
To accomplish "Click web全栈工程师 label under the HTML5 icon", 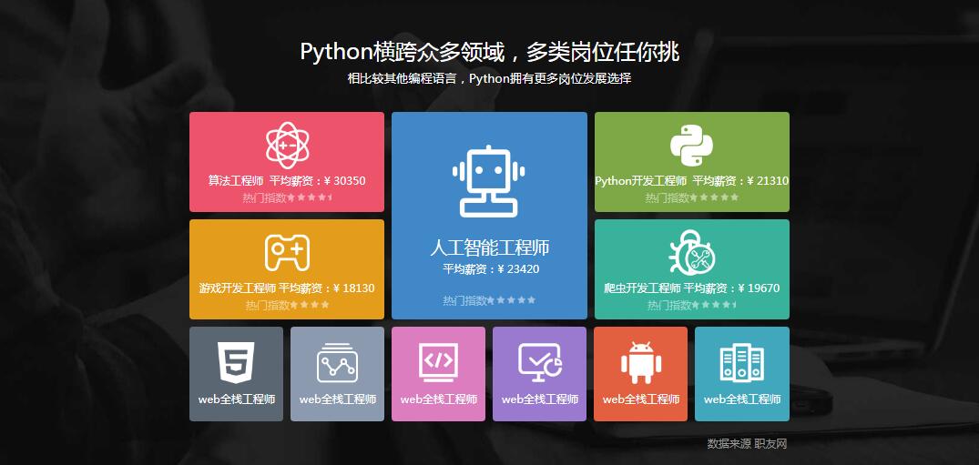I will click(x=237, y=399).
